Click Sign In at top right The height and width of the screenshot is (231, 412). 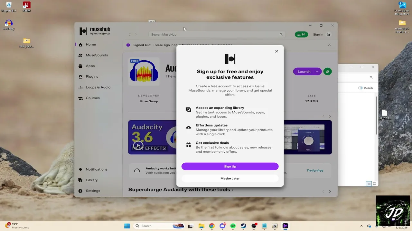318,35
